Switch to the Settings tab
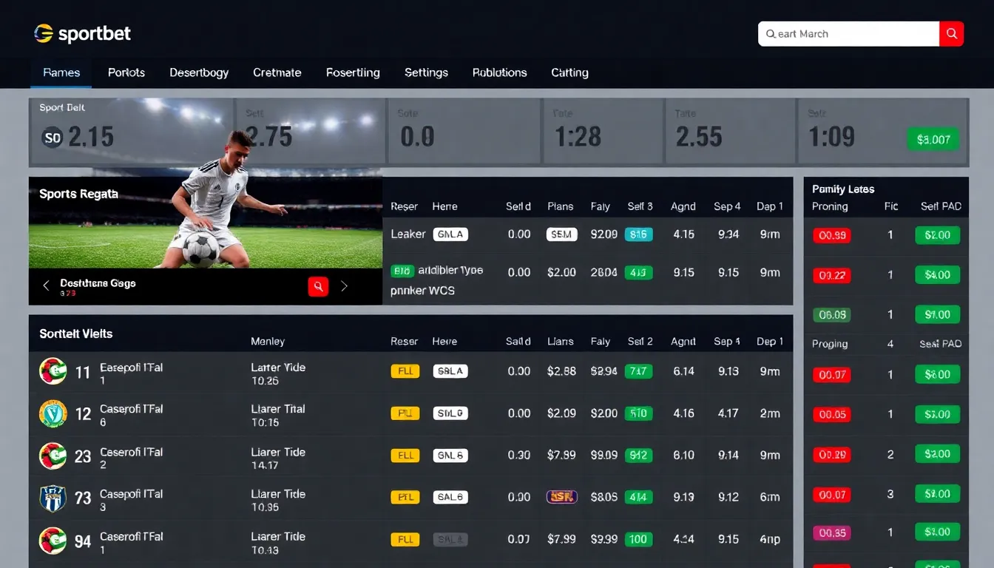This screenshot has height=568, width=994. [x=426, y=72]
